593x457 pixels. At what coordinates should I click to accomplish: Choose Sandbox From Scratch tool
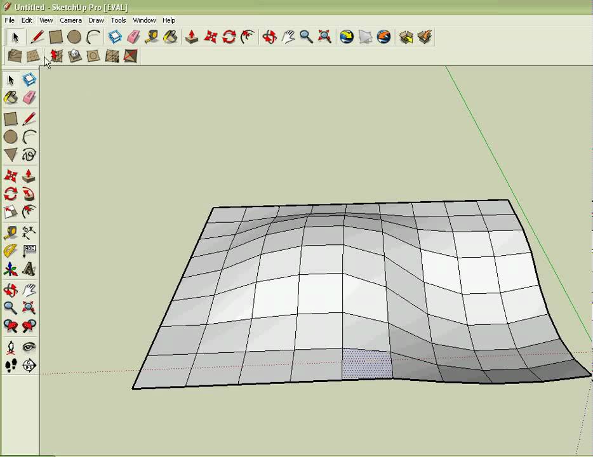pos(33,56)
